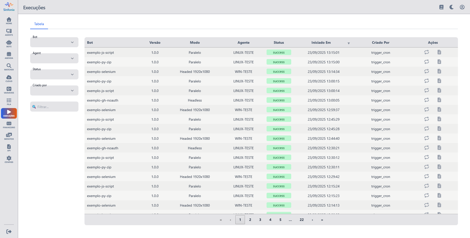Sort by the Iniciado Em column arrow

pyautogui.click(x=349, y=43)
